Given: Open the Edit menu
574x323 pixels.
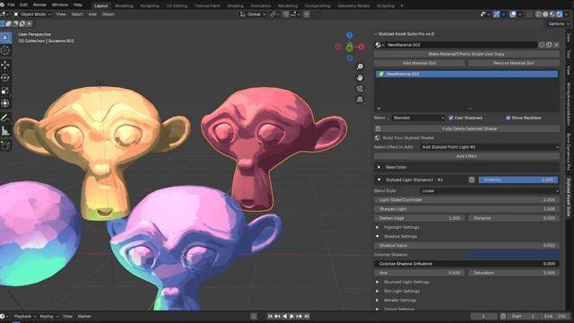Looking at the screenshot, I should [23, 5].
